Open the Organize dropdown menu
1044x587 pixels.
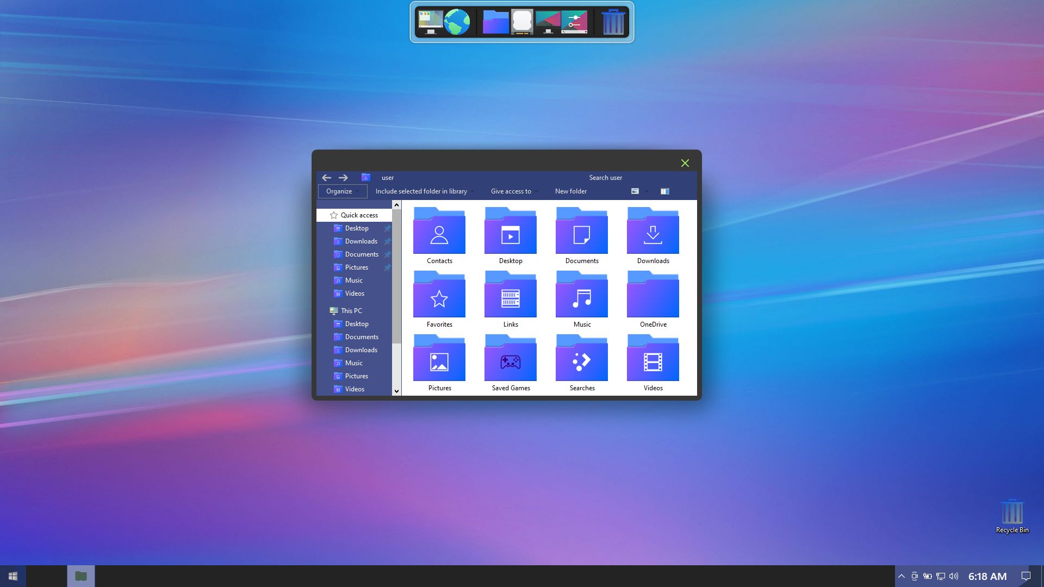point(342,191)
